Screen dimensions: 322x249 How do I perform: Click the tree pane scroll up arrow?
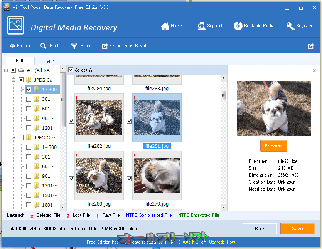coord(62,69)
